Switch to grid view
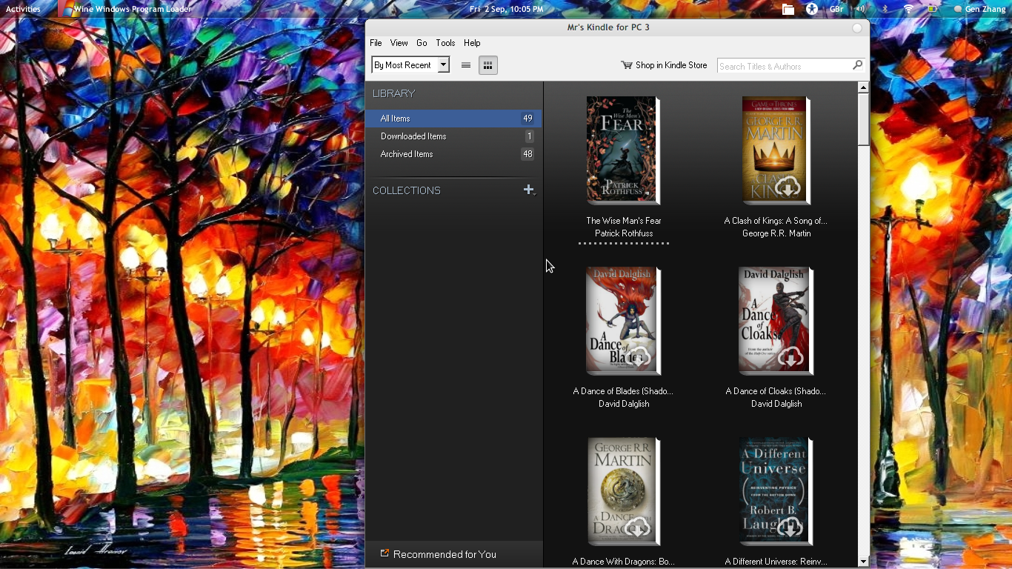Image resolution: width=1012 pixels, height=569 pixels. (x=487, y=65)
